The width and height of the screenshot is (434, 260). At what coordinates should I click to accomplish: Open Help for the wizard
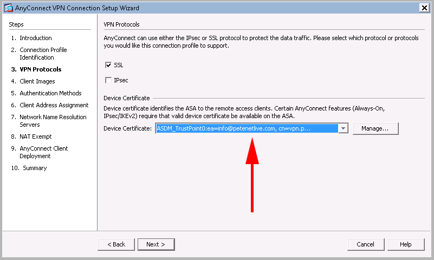click(x=406, y=244)
